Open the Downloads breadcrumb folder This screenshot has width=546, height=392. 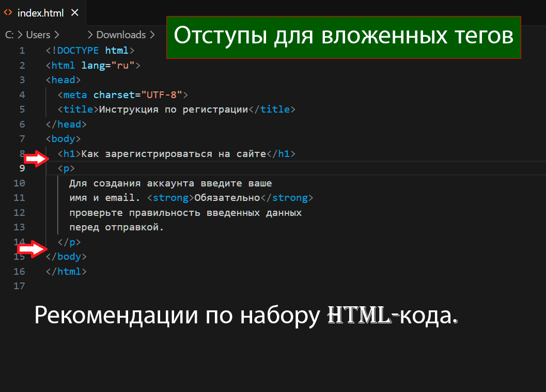121,35
